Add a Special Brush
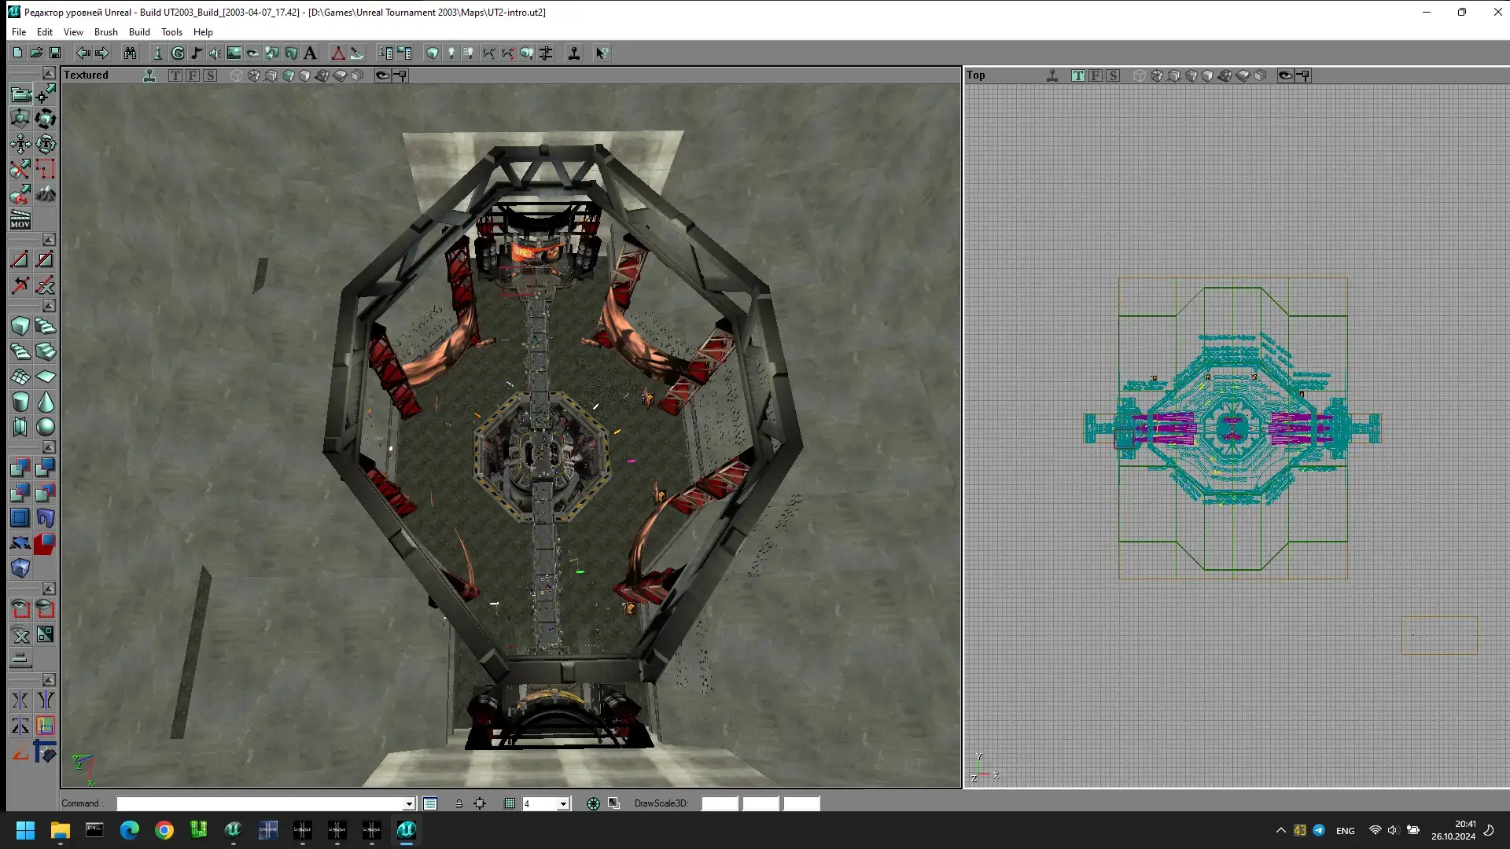The height and width of the screenshot is (849, 1510). pos(20,518)
